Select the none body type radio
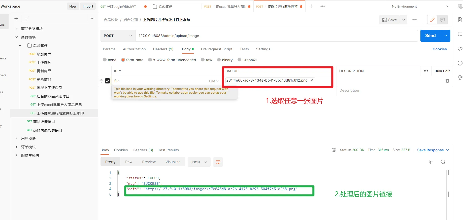The width and height of the screenshot is (463, 220). (x=105, y=60)
